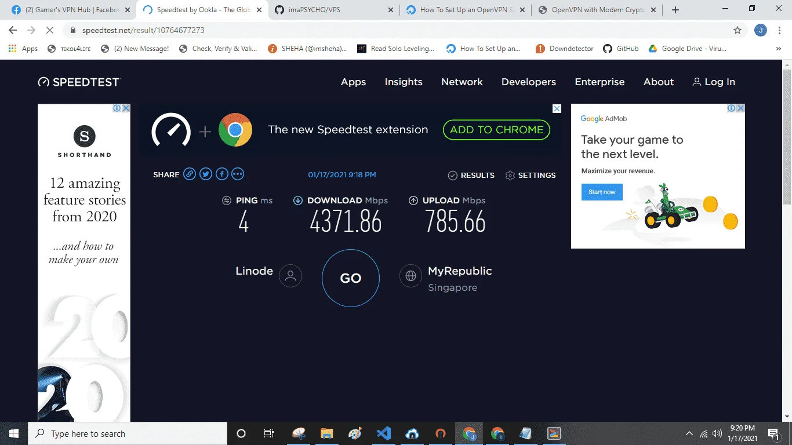Screen dimensions: 792x445
Task: Open the Paint app on the taskbar
Action: click(355, 433)
